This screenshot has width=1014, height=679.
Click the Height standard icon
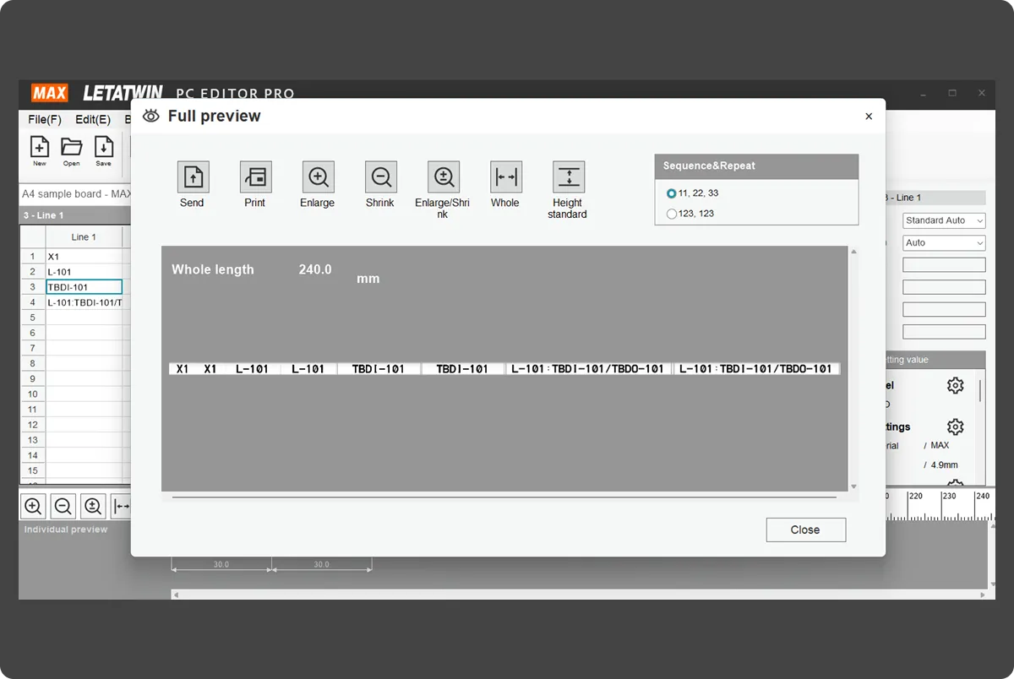point(568,177)
